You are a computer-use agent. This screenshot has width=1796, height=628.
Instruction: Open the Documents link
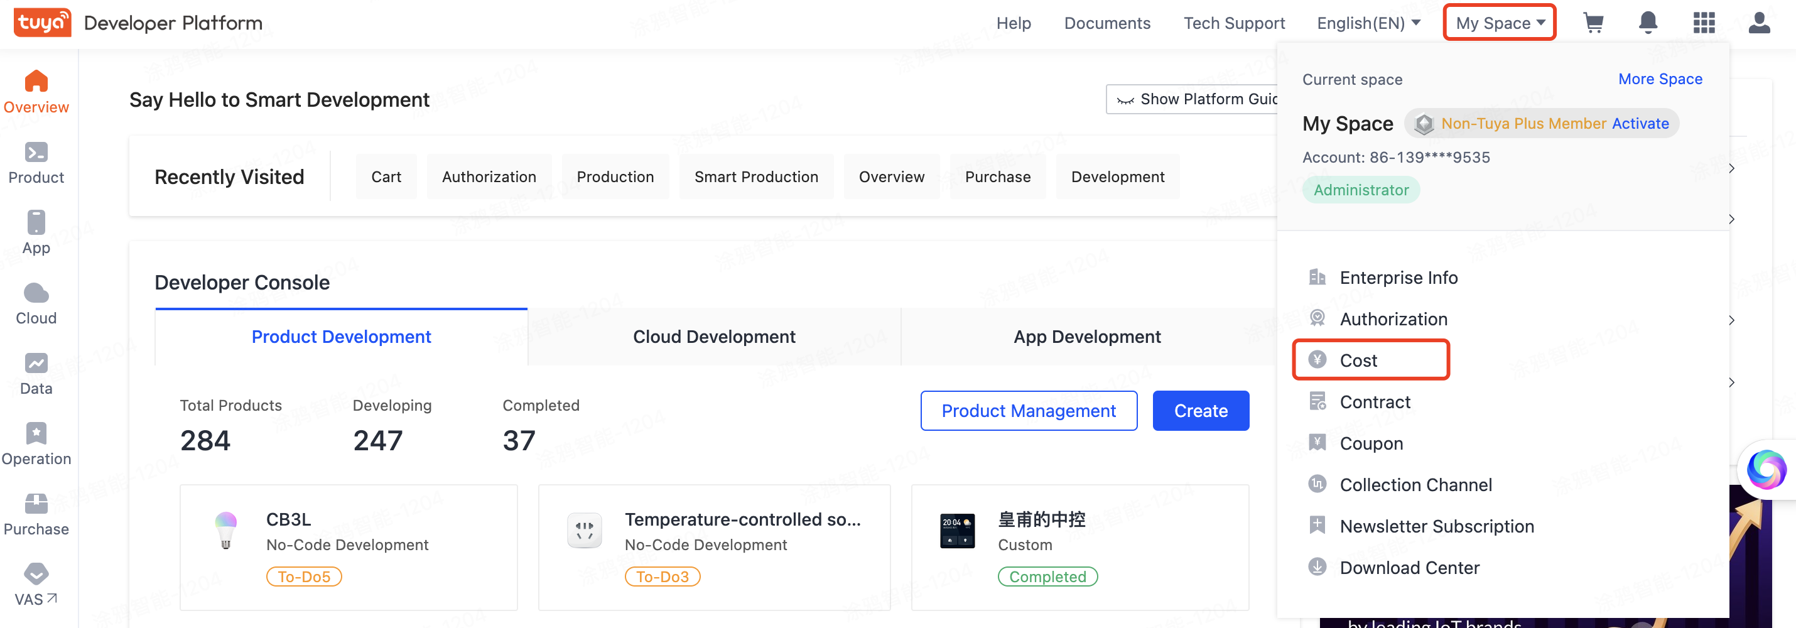[x=1106, y=23]
